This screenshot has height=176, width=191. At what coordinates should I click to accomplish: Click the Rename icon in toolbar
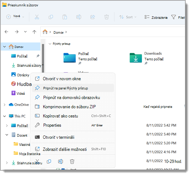click(79, 17)
